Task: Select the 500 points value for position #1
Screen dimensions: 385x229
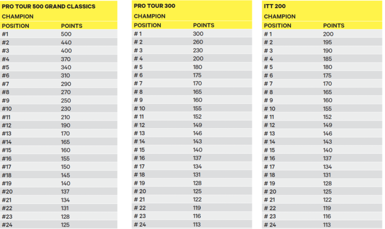Action: coord(66,34)
